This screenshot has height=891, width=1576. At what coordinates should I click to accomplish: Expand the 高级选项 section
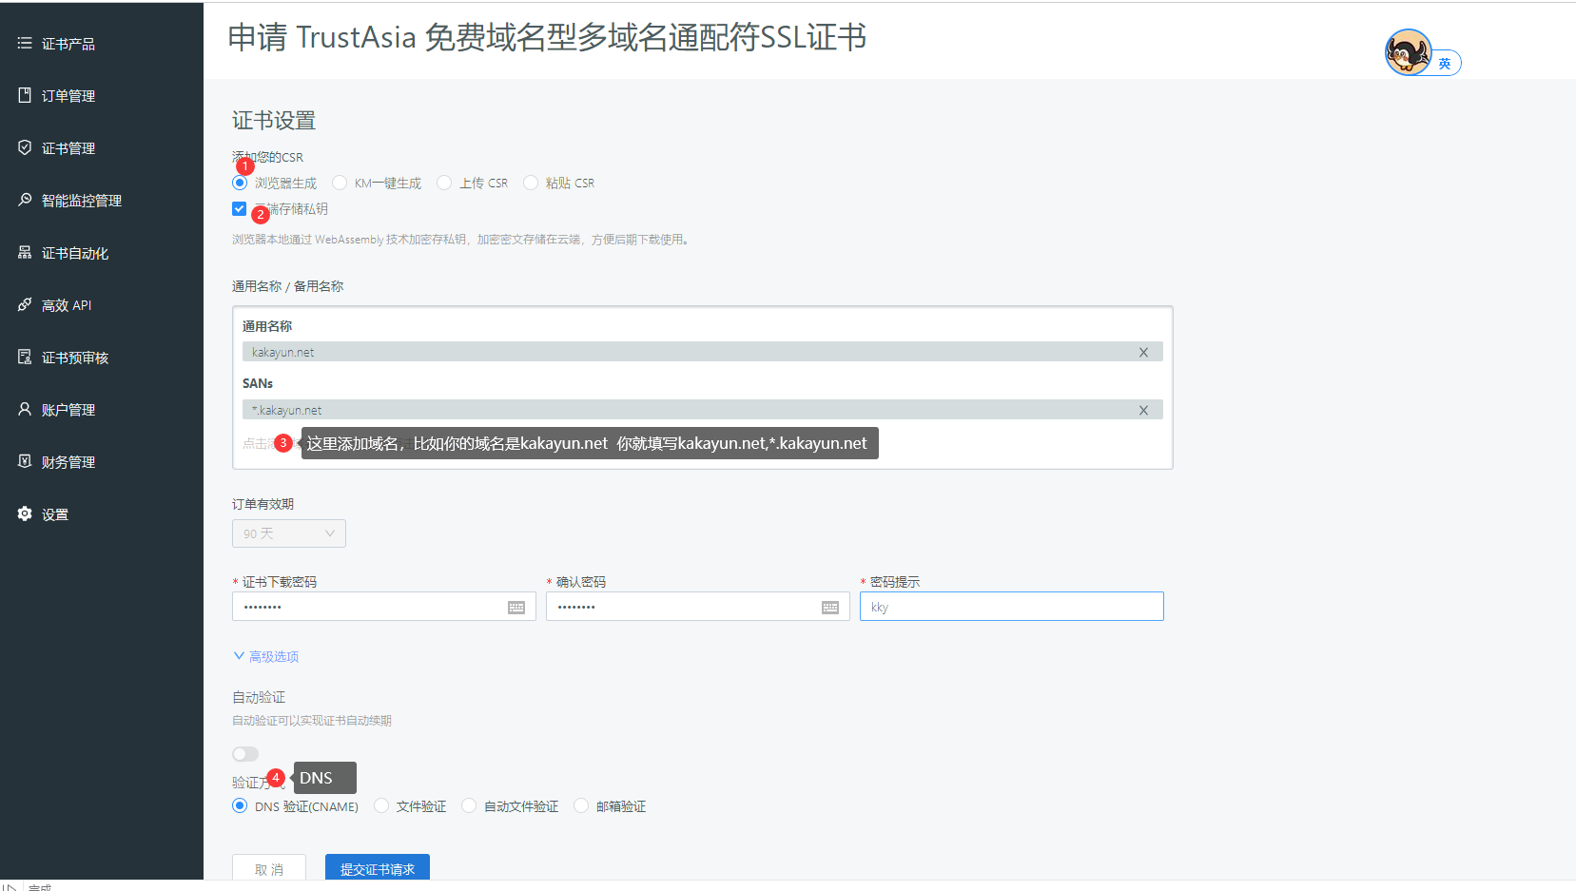pos(266,656)
